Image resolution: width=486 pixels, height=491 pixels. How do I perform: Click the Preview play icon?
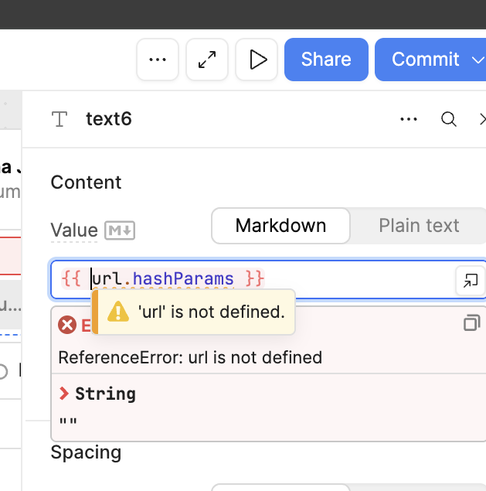point(257,60)
